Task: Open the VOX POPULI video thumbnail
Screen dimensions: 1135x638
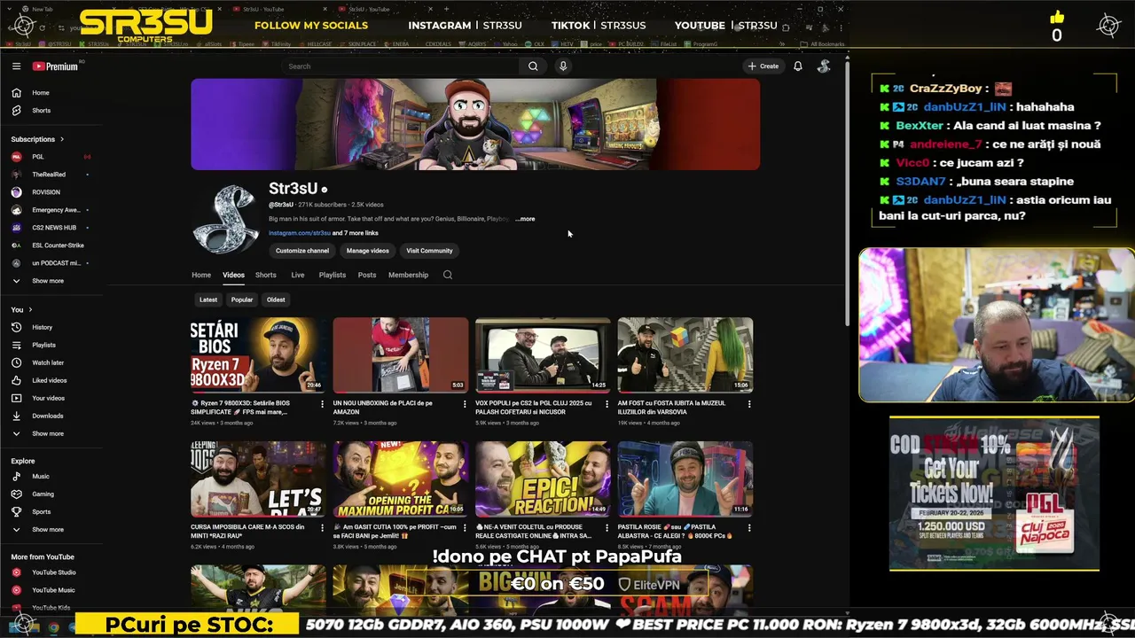Action: tap(543, 354)
